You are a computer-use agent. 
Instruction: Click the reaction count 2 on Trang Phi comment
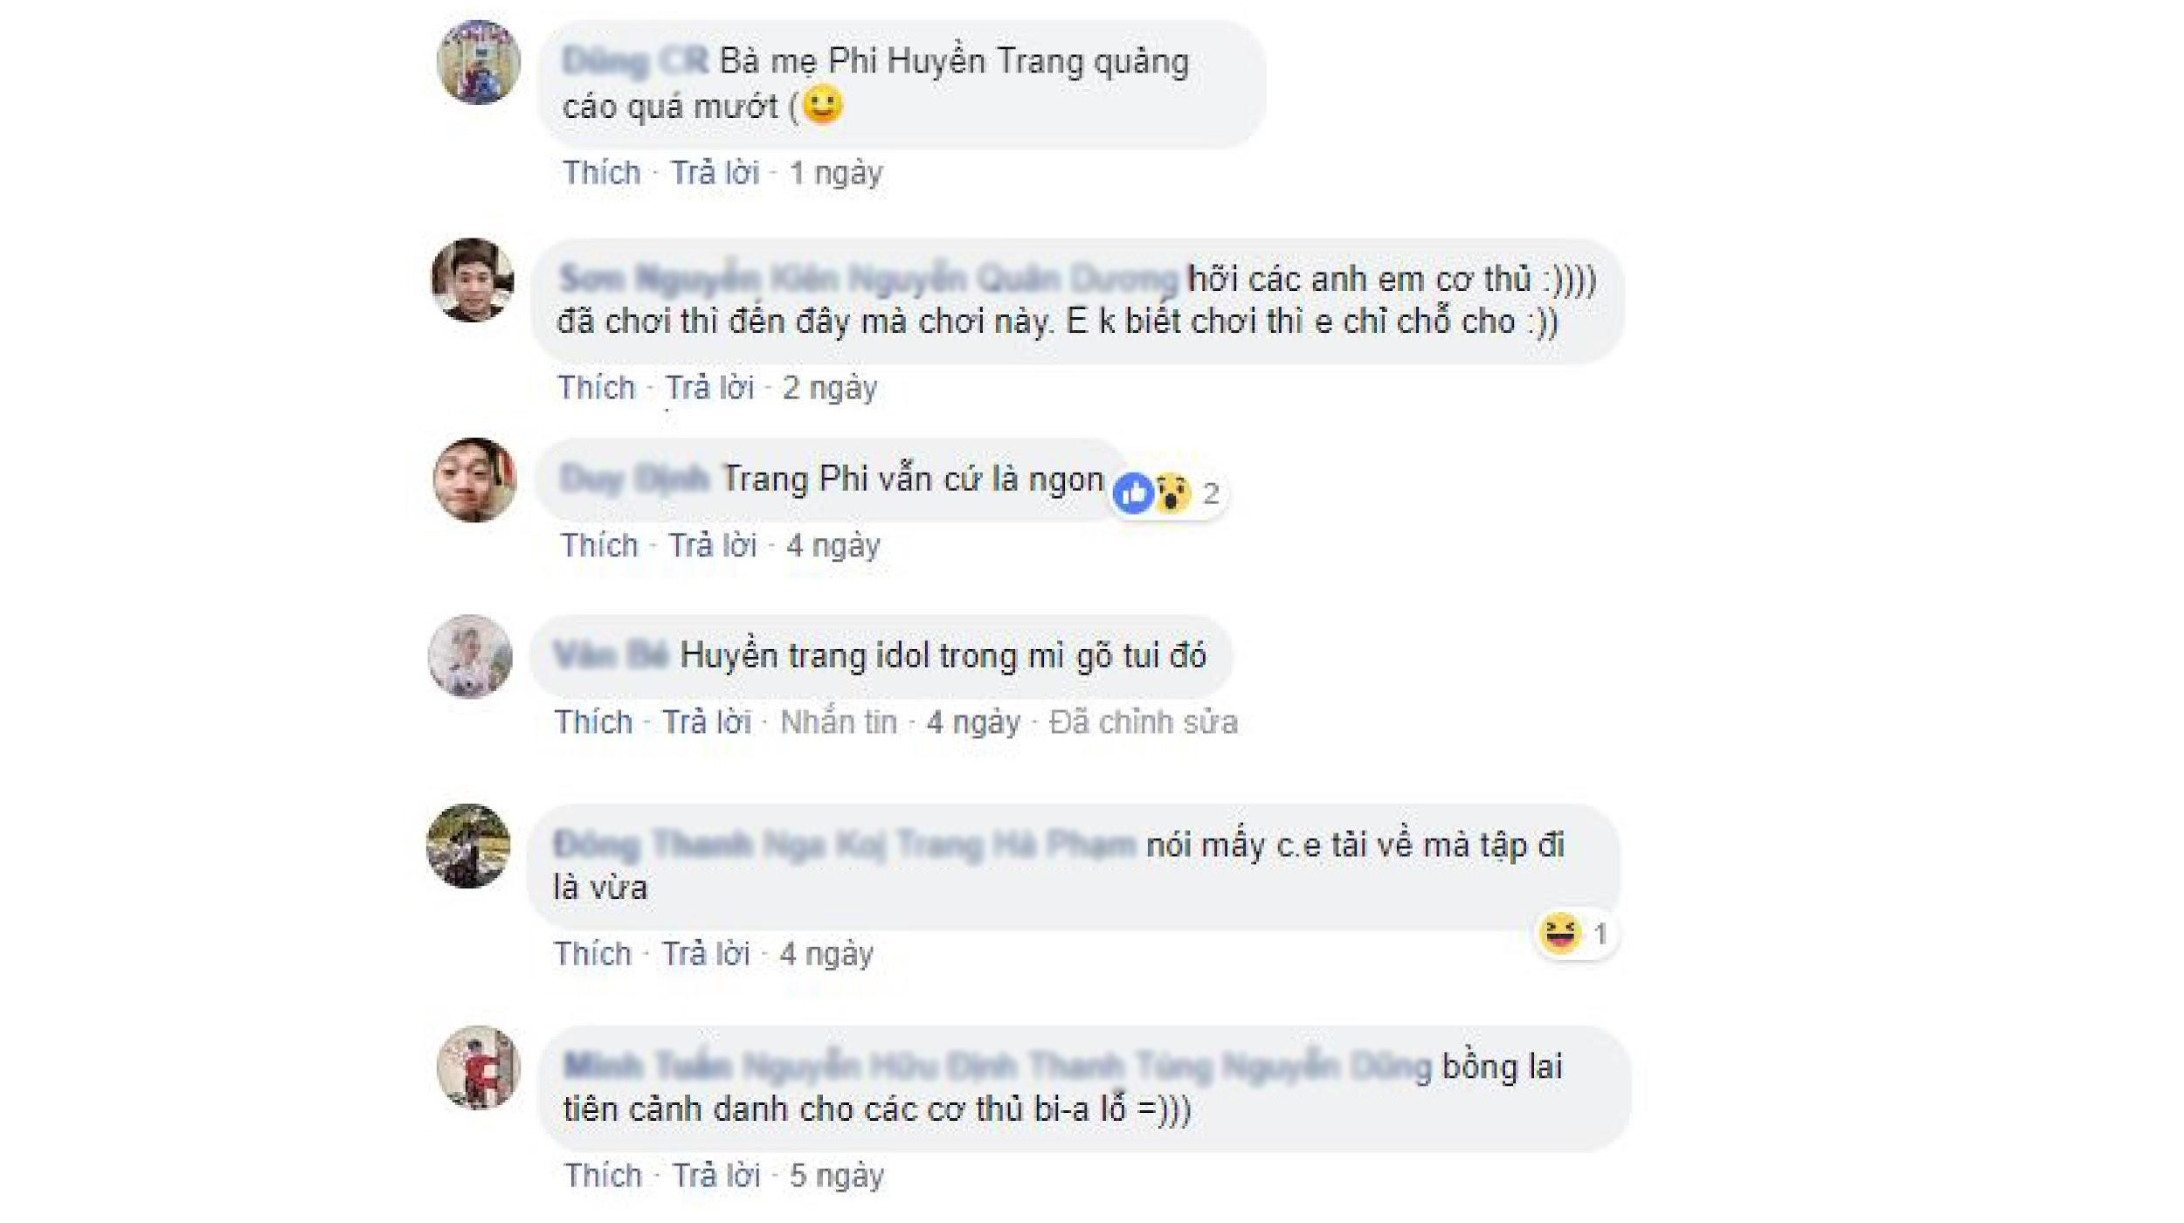point(1211,494)
